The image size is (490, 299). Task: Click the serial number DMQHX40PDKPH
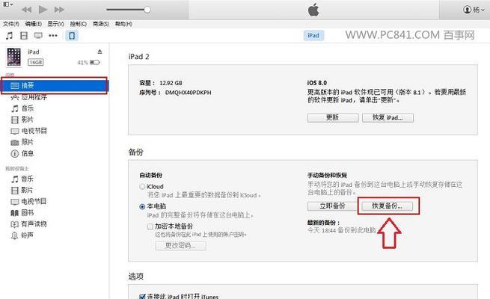(x=188, y=93)
